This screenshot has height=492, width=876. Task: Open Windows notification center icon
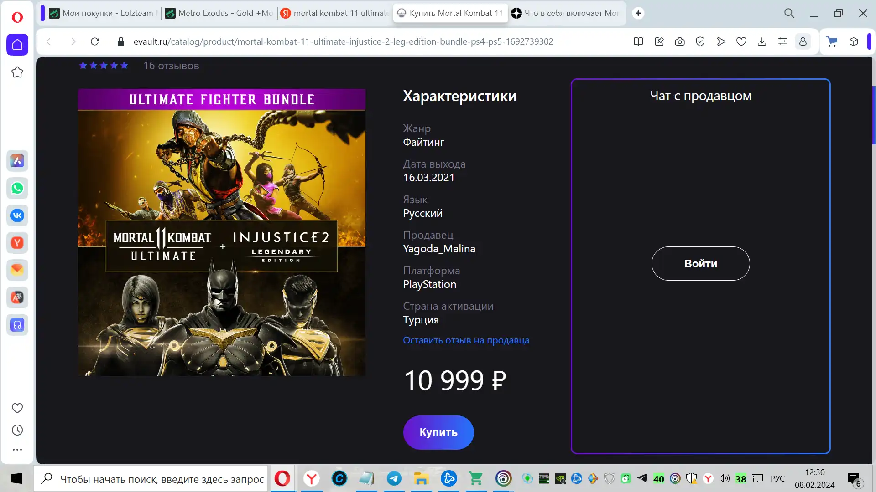[854, 479]
